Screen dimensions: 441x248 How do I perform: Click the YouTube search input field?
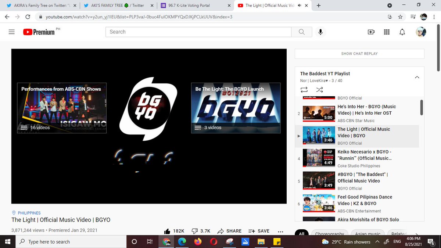[198, 32]
